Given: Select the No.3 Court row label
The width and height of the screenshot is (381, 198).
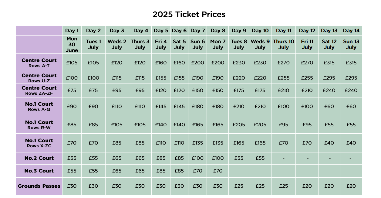Looking at the screenshot, I should point(39,171).
